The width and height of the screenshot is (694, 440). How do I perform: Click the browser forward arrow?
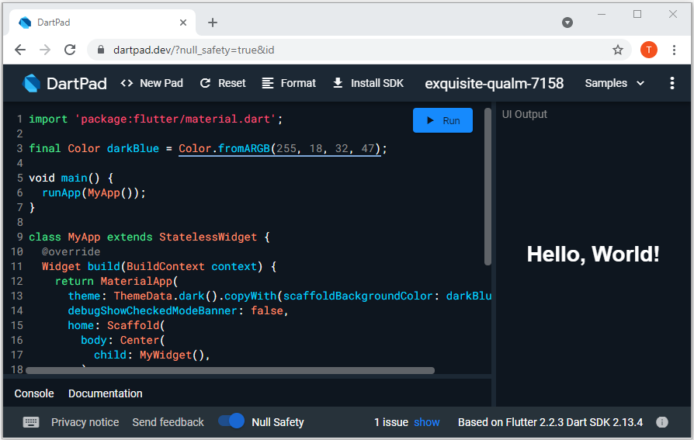pos(45,50)
